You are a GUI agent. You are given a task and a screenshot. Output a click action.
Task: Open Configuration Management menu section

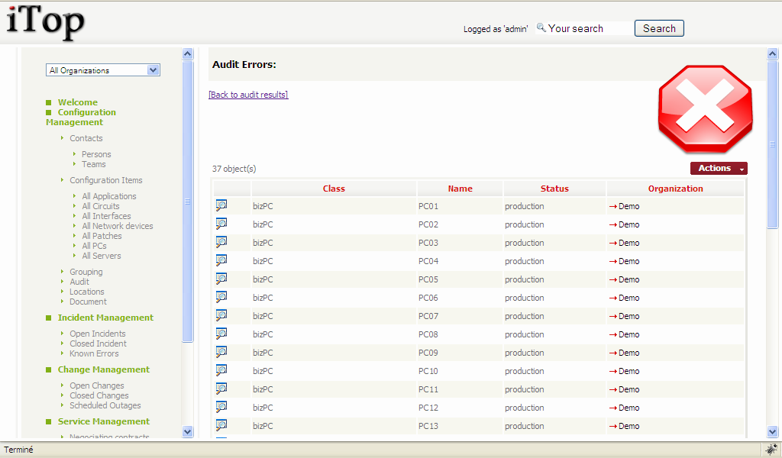click(81, 117)
